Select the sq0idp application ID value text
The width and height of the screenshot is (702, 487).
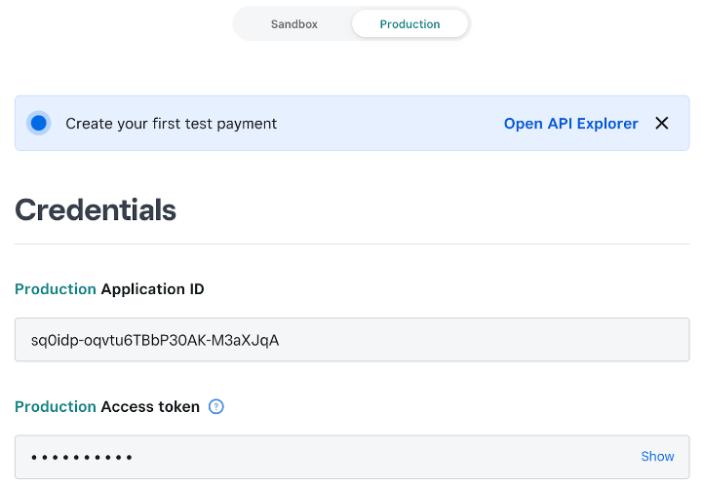tap(155, 340)
